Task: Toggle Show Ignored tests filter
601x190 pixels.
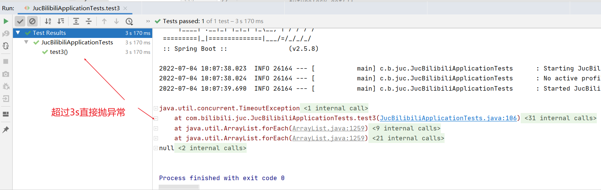Action: 32,21
